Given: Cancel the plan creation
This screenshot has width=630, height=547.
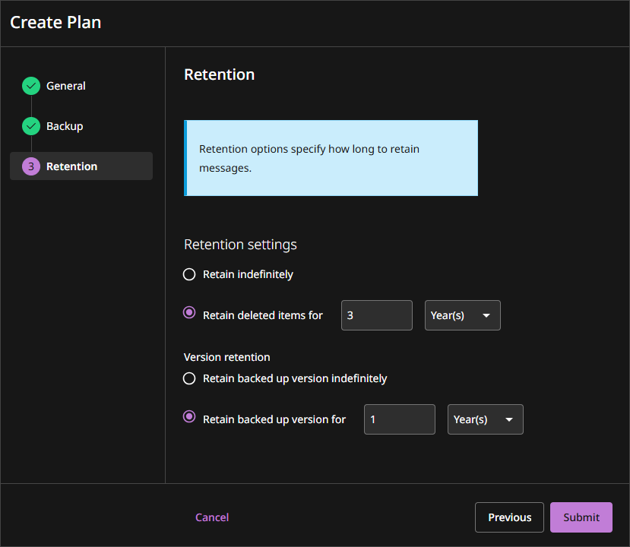Looking at the screenshot, I should click(x=212, y=517).
